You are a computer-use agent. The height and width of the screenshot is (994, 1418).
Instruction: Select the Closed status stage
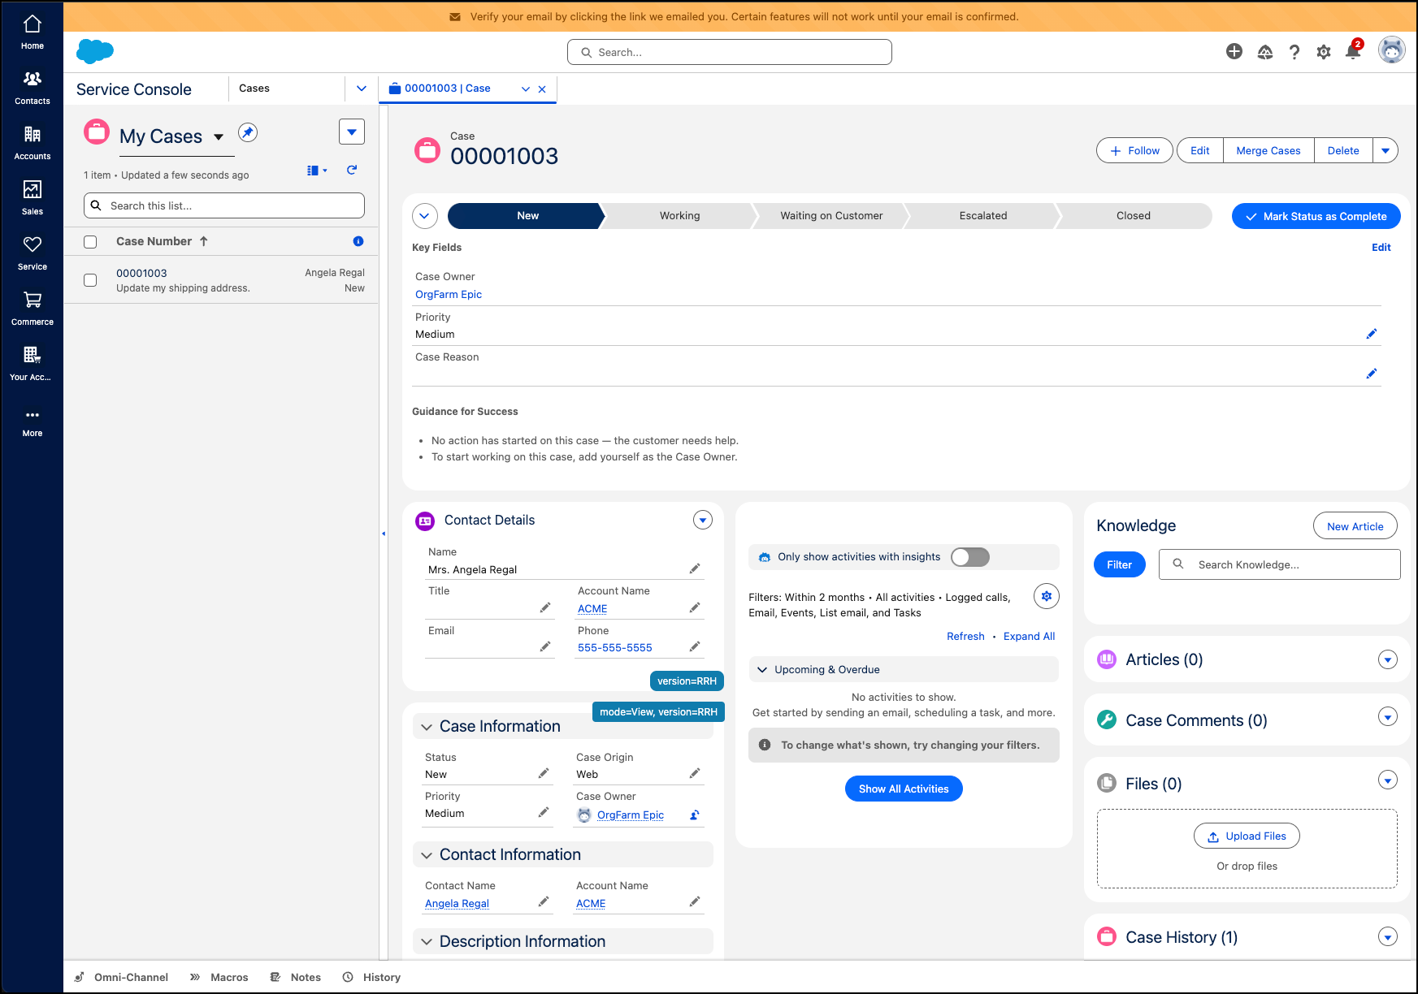[x=1134, y=216]
